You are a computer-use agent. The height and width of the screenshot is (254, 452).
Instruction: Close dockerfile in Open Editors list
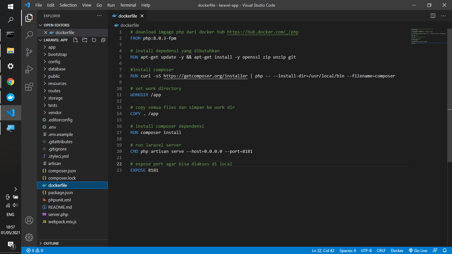46,32
